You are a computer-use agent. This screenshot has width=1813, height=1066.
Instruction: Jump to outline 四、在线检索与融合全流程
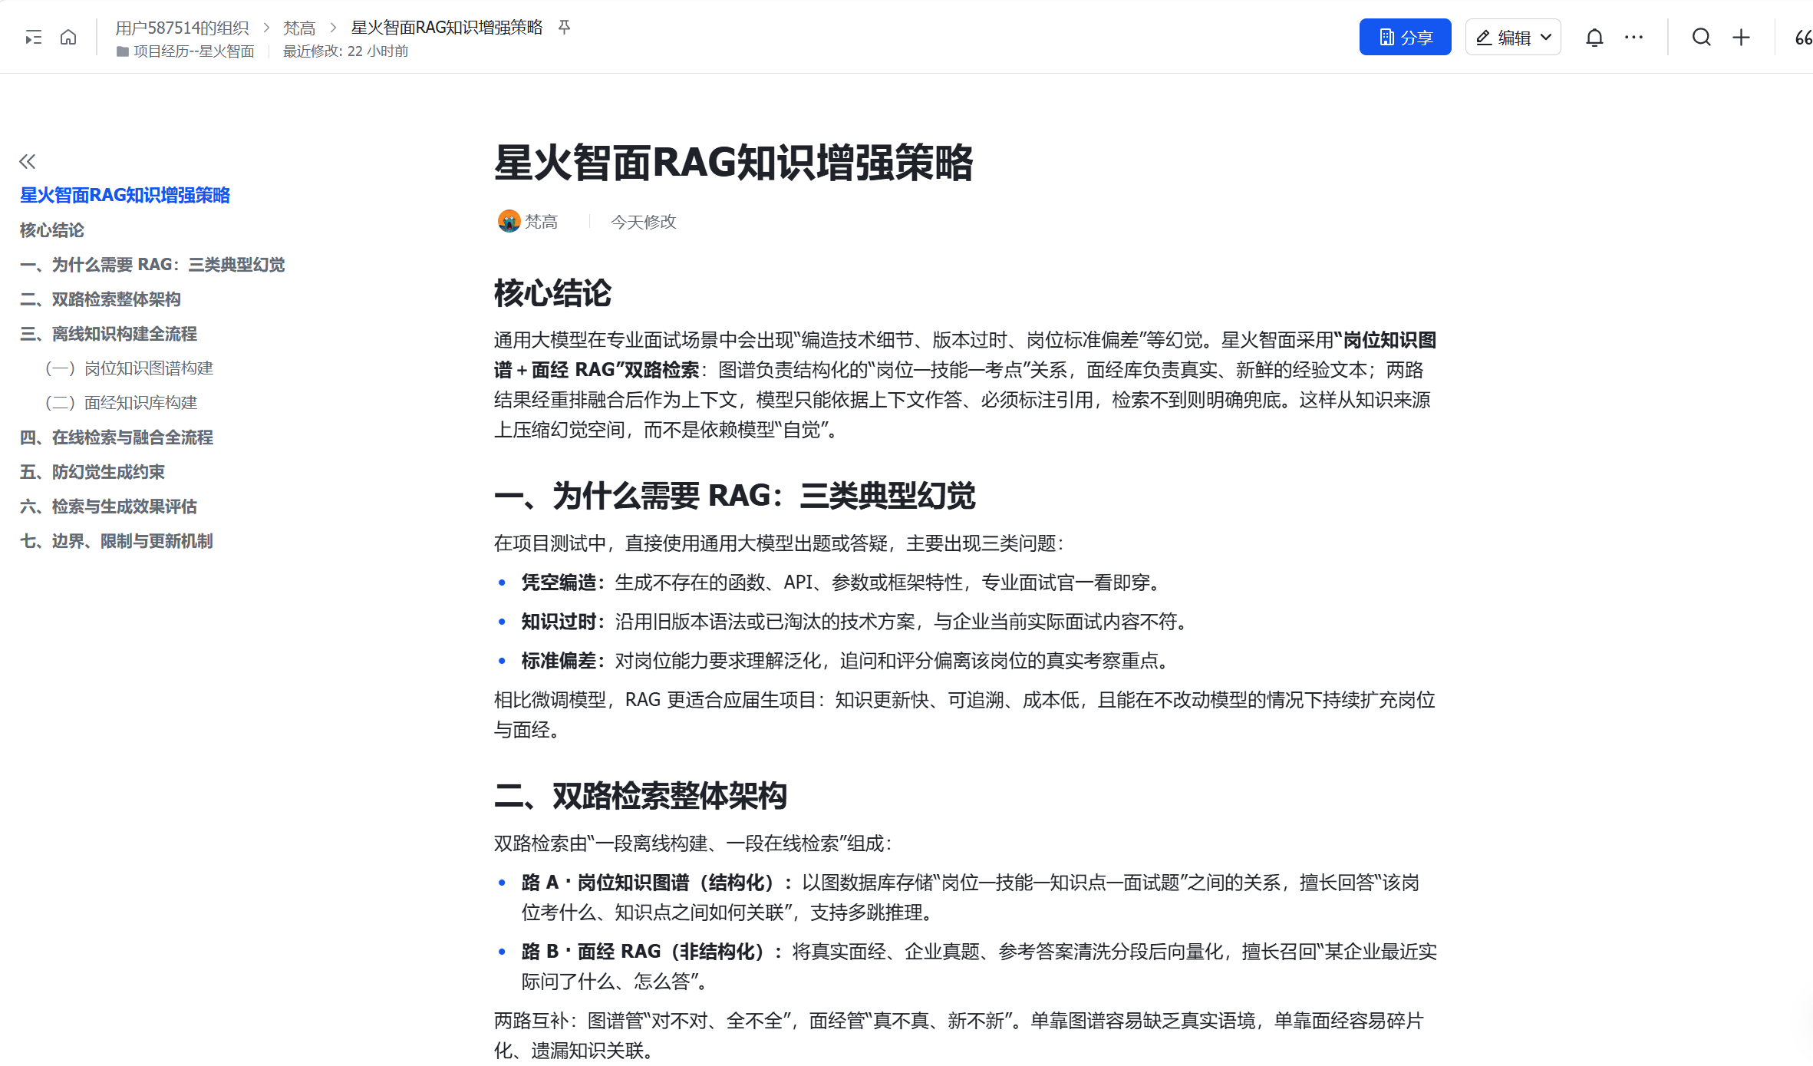point(117,437)
